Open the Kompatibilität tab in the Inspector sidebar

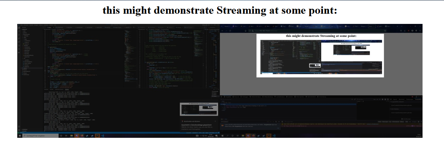click(419, 99)
